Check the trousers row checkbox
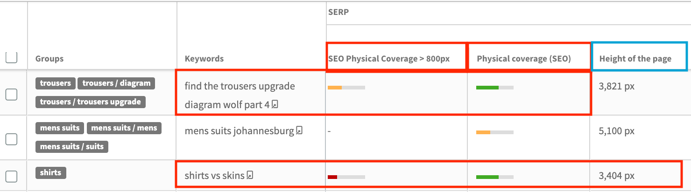Image resolution: width=691 pixels, height=192 pixels. pyautogui.click(x=11, y=94)
